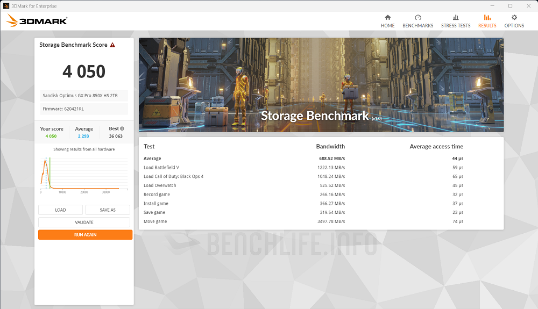Click Your score value 4 050
538x309 pixels.
tap(51, 136)
